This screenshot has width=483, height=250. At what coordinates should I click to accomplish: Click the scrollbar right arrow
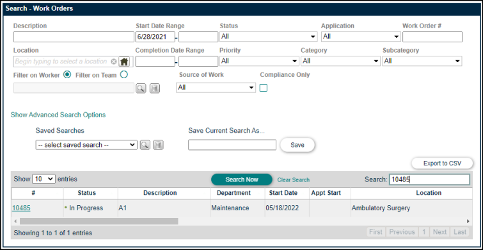(468, 221)
